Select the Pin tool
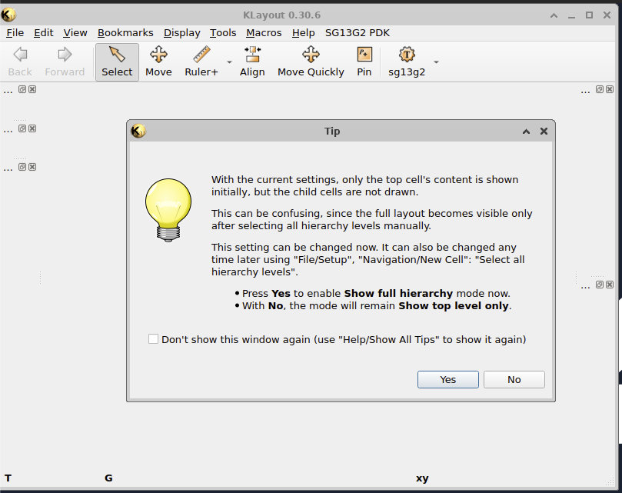This screenshot has height=493, width=622. click(x=364, y=62)
